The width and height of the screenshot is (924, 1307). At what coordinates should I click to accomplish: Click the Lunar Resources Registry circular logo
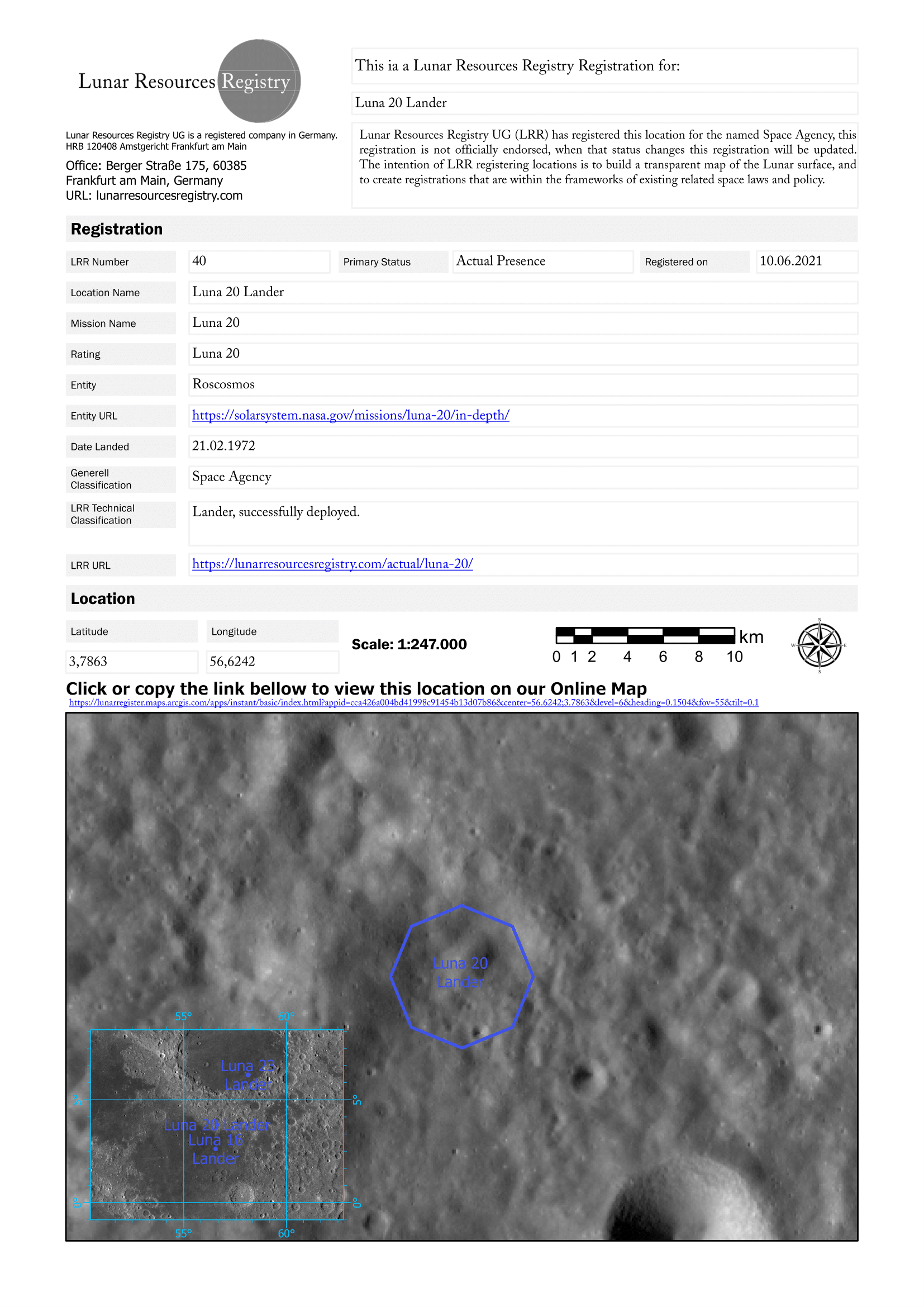259,81
